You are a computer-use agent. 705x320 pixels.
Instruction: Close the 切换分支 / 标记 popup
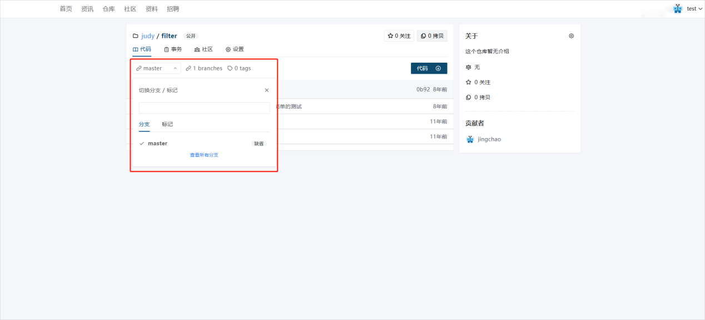click(x=266, y=90)
